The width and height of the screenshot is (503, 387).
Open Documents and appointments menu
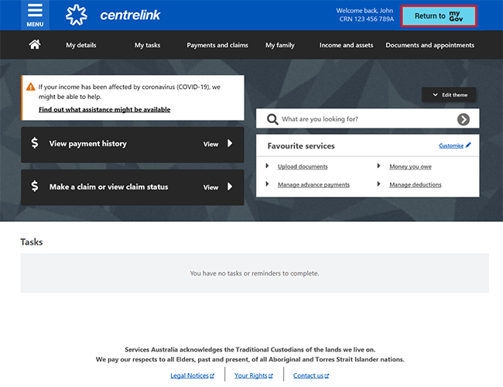click(x=429, y=45)
